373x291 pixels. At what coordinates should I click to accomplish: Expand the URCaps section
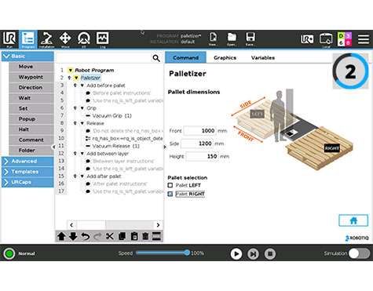pyautogui.click(x=27, y=182)
